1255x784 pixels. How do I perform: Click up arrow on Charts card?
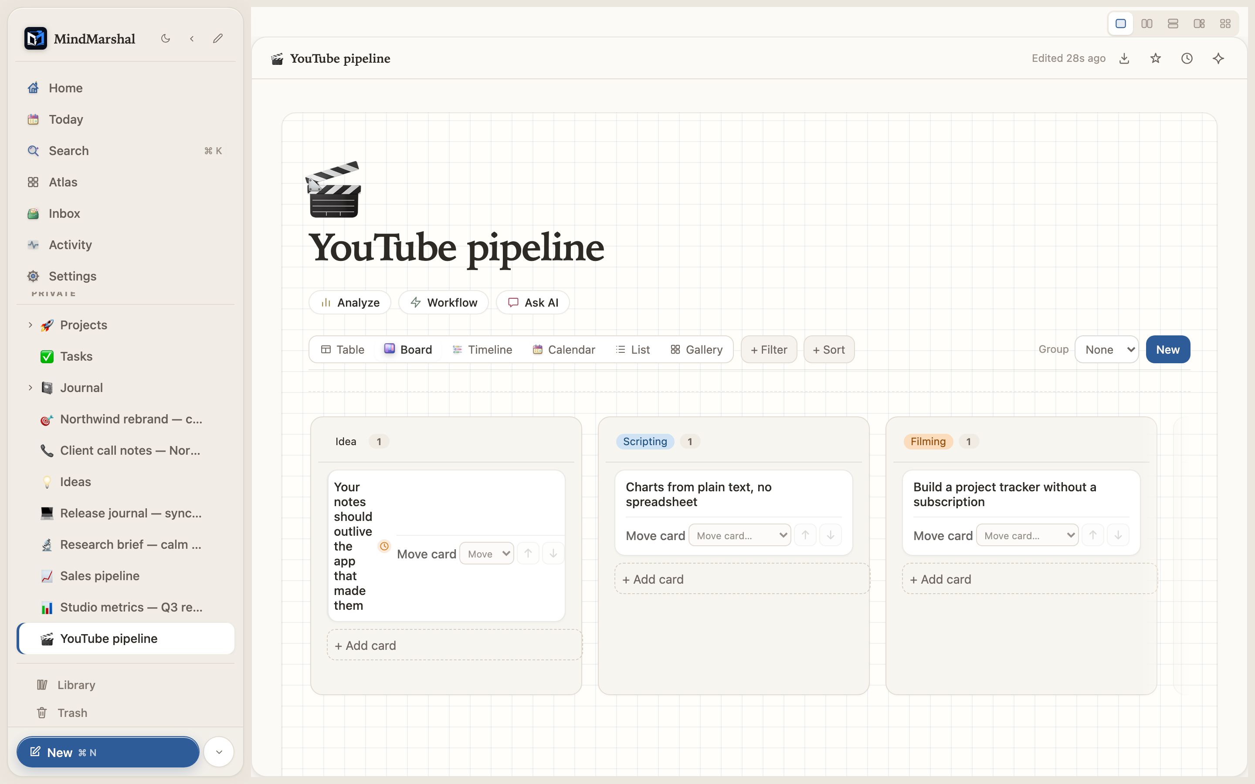(x=805, y=536)
